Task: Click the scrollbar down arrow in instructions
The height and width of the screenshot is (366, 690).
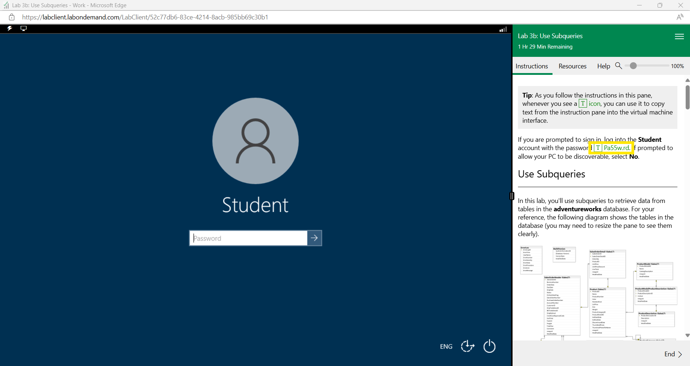Action: click(687, 335)
